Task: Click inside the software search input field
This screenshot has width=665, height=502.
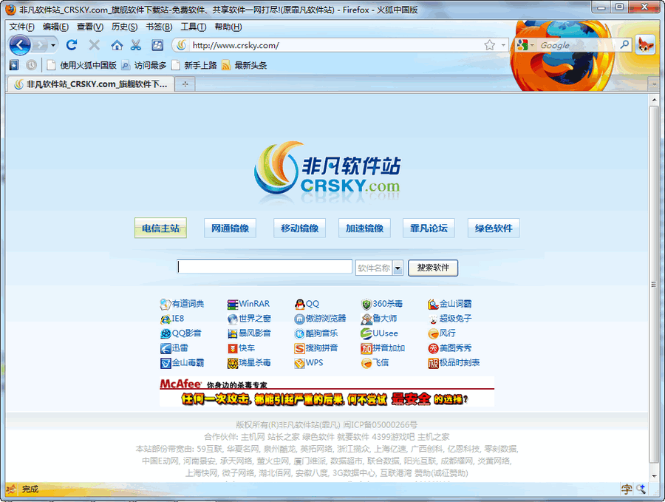Action: tap(262, 266)
